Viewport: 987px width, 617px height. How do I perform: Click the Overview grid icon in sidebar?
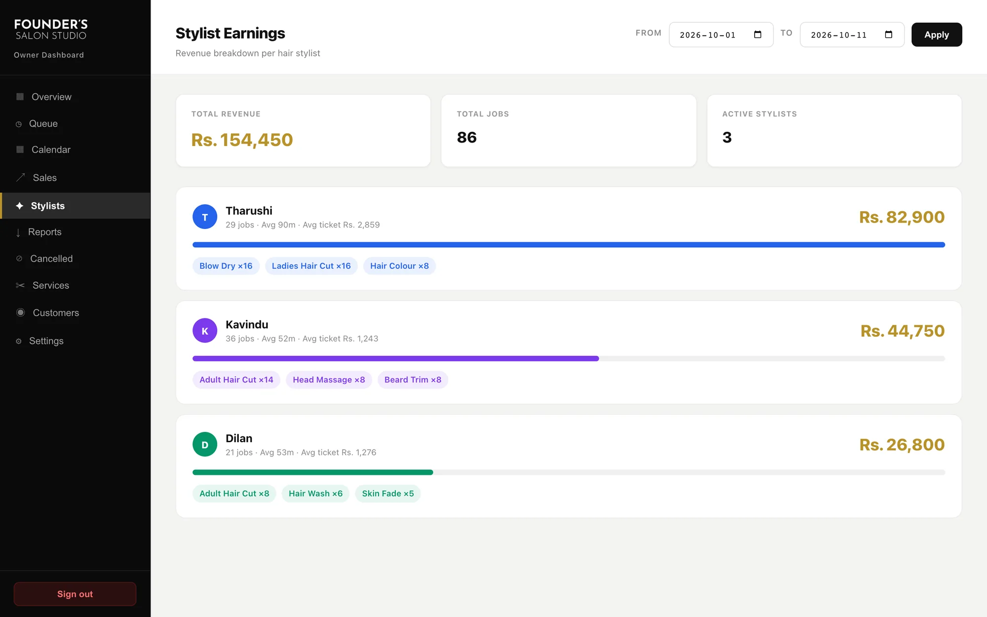(20, 97)
